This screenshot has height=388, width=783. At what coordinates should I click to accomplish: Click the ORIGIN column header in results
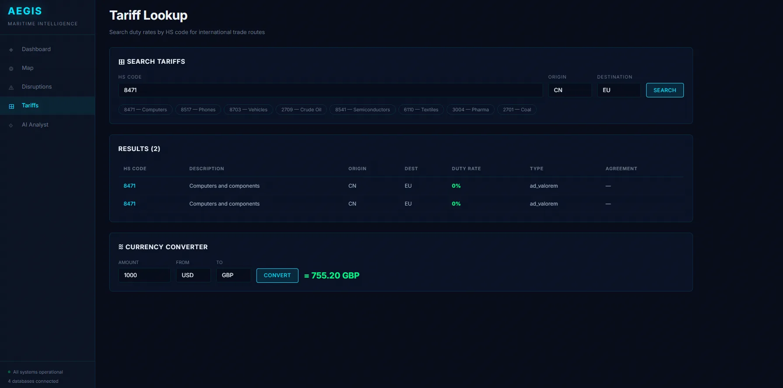click(x=357, y=168)
